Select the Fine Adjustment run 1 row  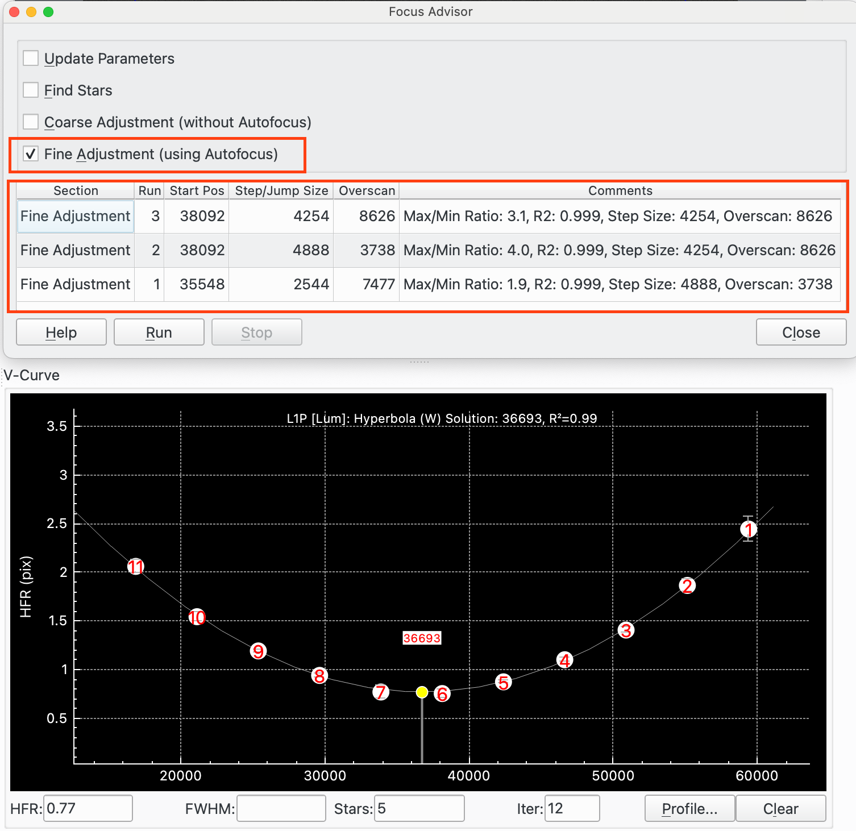[x=76, y=284]
